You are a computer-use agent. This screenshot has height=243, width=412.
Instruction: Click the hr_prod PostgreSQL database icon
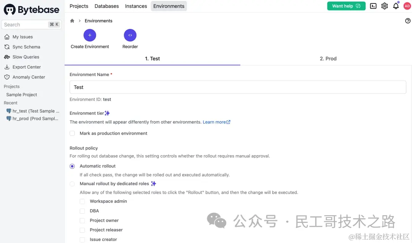point(9,118)
